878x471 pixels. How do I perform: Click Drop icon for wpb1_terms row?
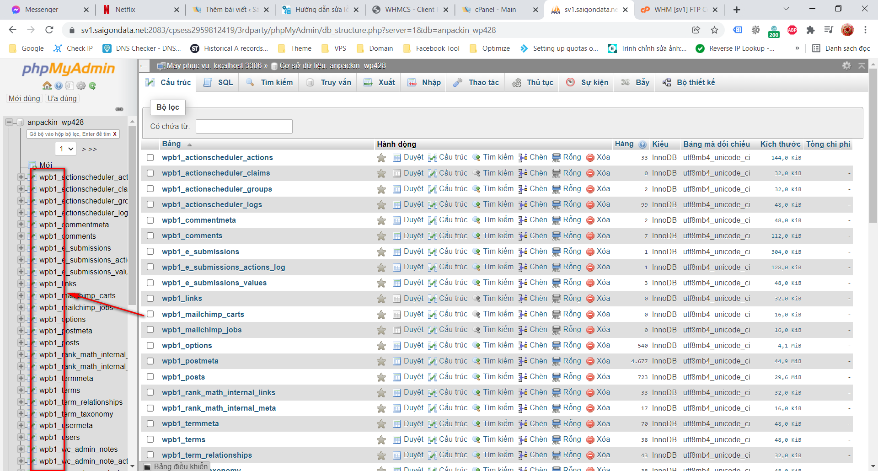pyautogui.click(x=590, y=439)
